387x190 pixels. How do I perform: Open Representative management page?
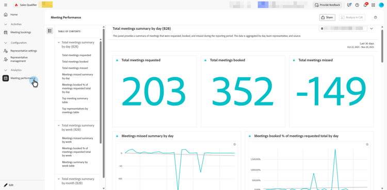[x=19, y=59]
